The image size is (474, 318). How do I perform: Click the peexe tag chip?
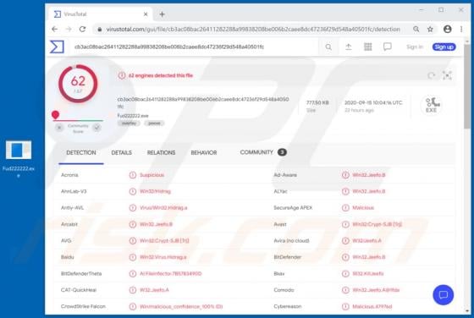click(x=154, y=123)
